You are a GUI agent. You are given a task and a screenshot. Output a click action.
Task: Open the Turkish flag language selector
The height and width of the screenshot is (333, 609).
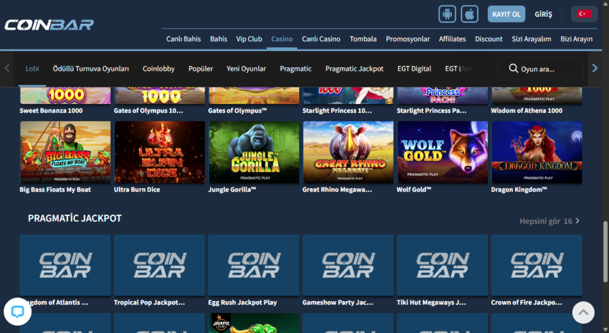pos(584,14)
